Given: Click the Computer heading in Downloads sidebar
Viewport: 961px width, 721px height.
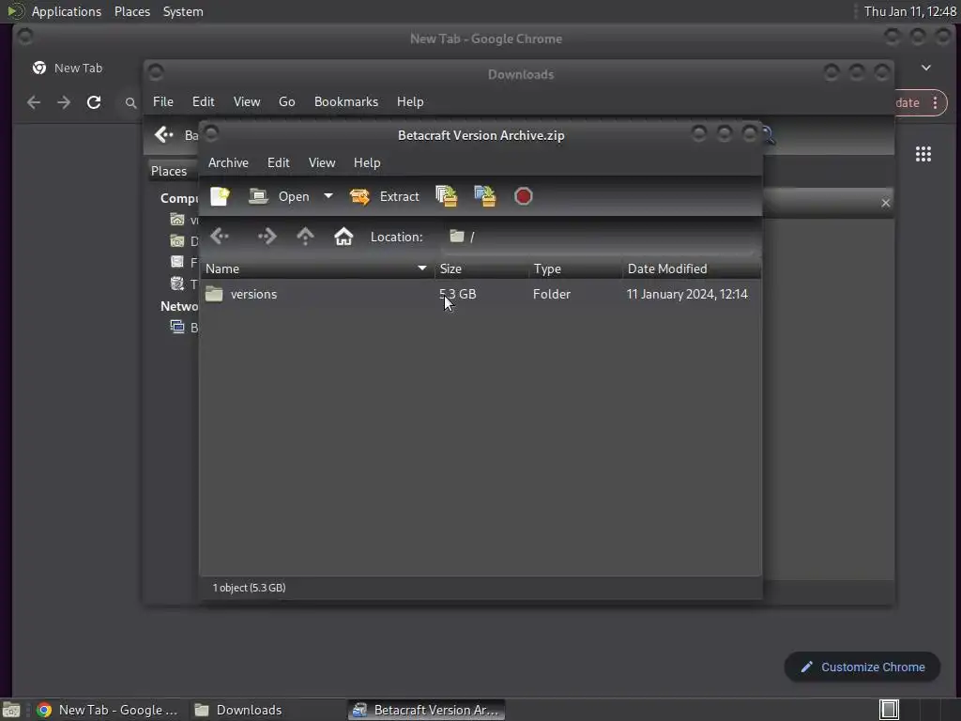Looking at the screenshot, I should 179,198.
